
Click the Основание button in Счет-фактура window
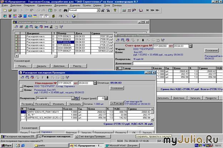pyautogui.click(x=211, y=50)
